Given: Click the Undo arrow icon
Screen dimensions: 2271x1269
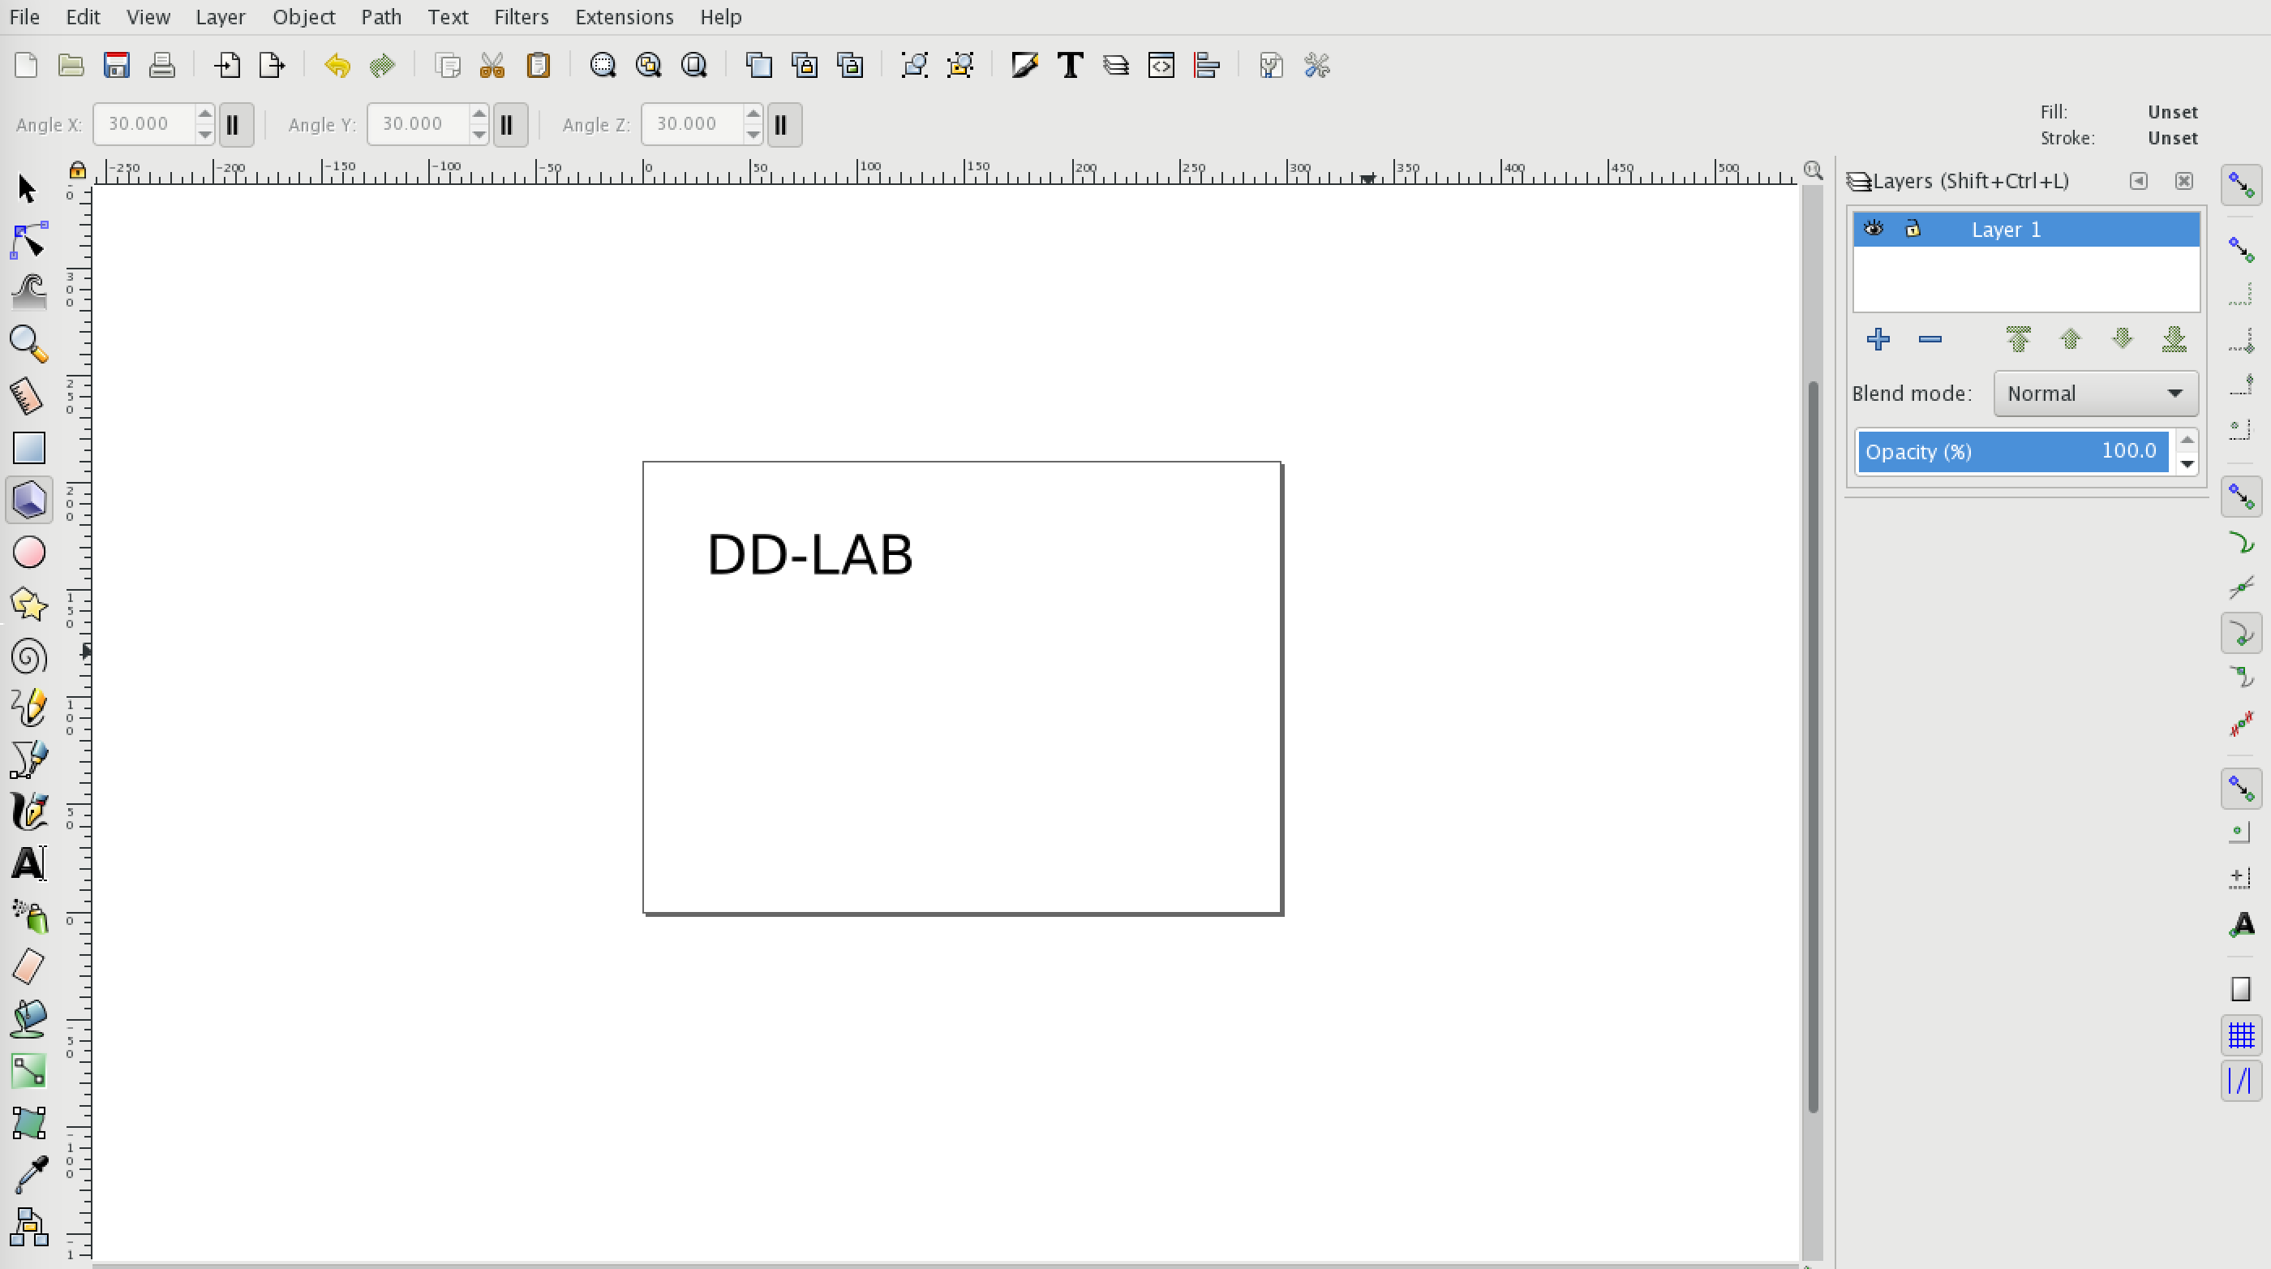Looking at the screenshot, I should pyautogui.click(x=337, y=65).
